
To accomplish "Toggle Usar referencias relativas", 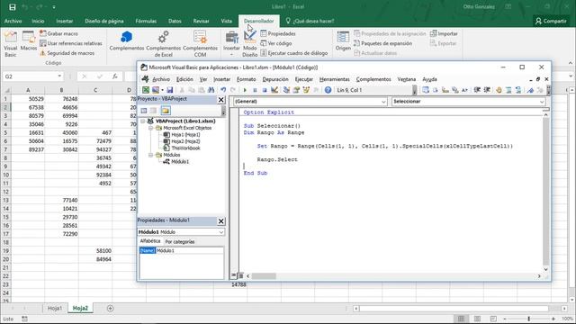I will pos(71,43).
